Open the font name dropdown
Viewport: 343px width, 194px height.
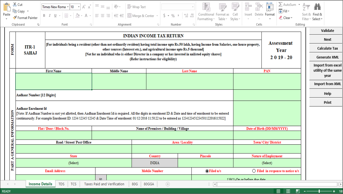coord(68,7)
